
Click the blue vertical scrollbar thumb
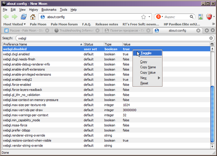pyautogui.click(x=212, y=114)
